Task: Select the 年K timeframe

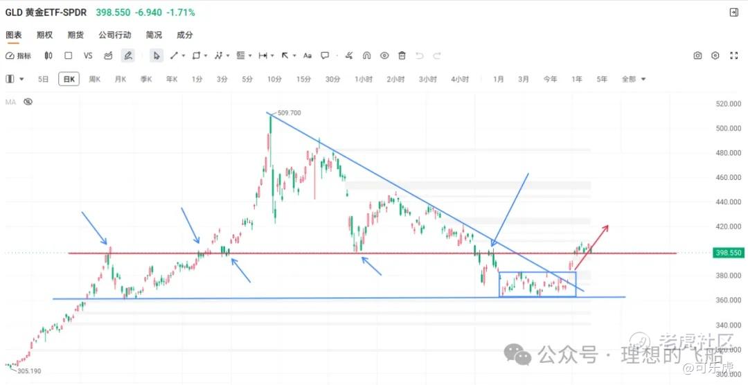Action: pos(172,79)
